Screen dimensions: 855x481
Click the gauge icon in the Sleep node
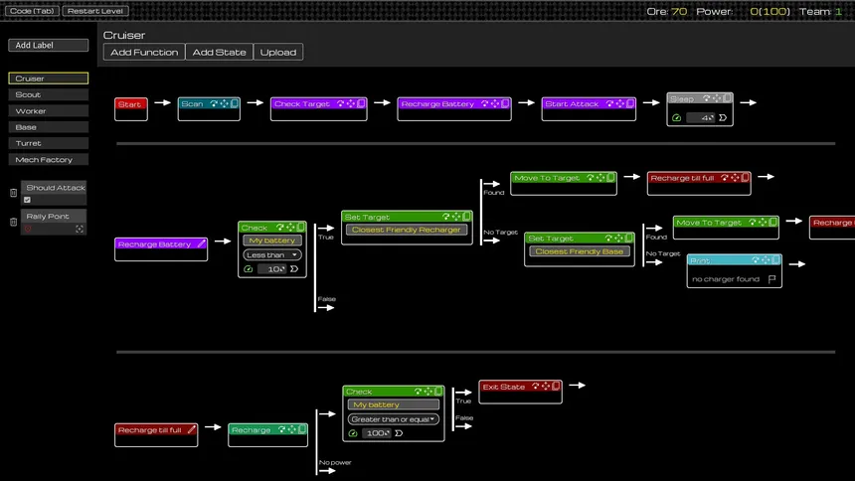(677, 118)
